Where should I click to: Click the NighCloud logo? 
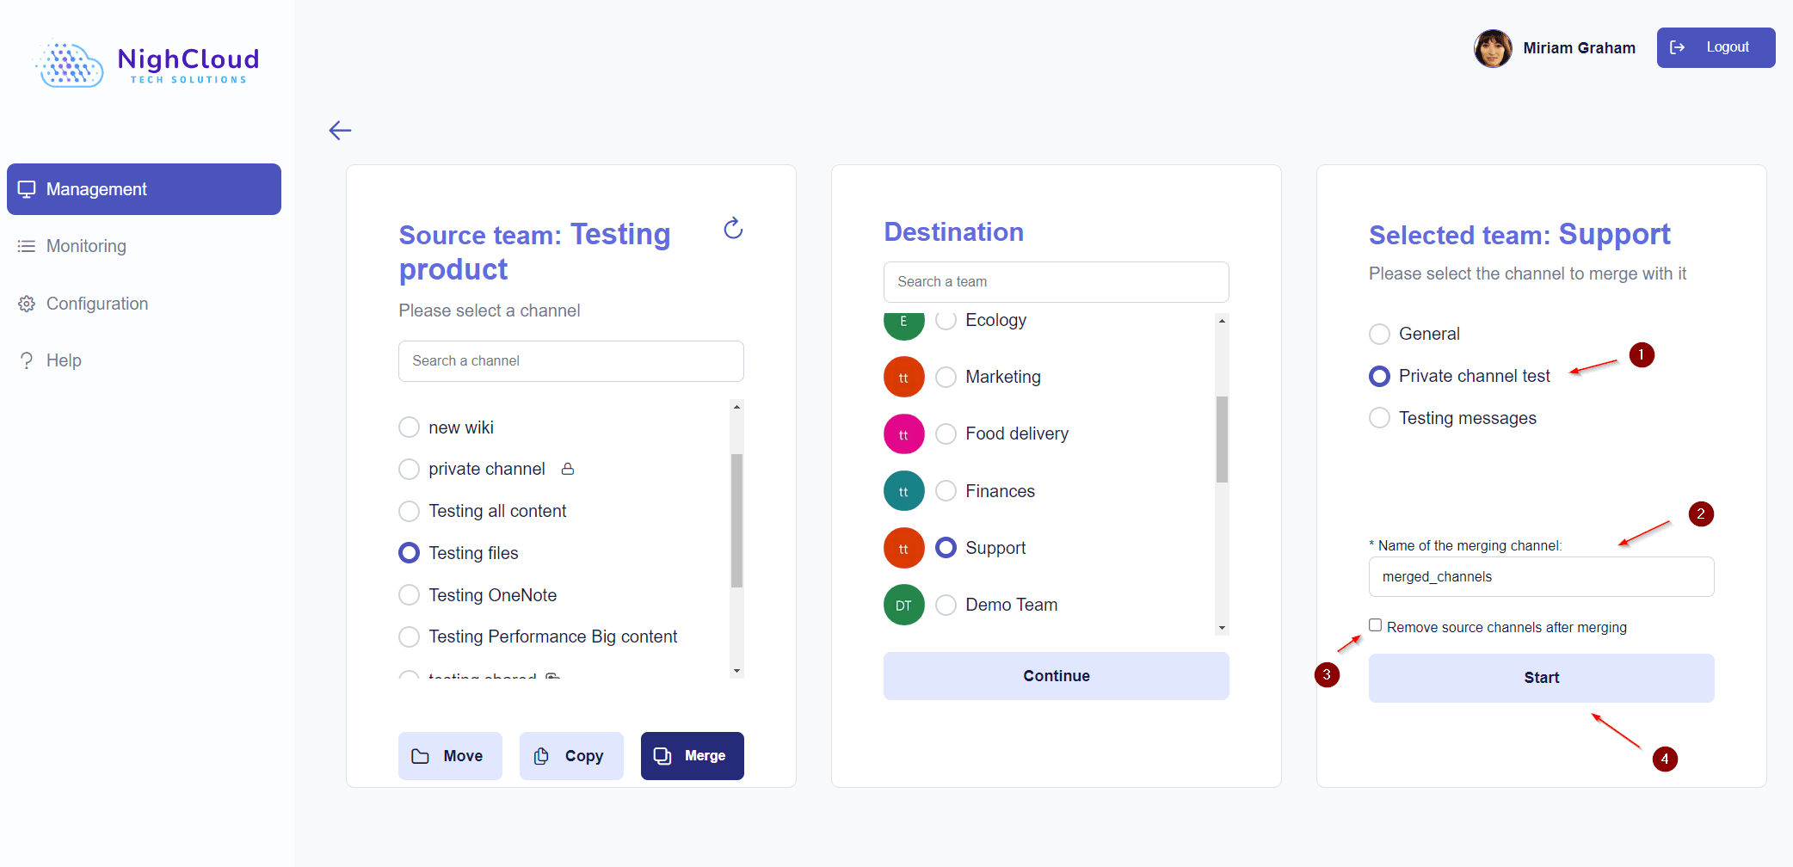(x=147, y=64)
